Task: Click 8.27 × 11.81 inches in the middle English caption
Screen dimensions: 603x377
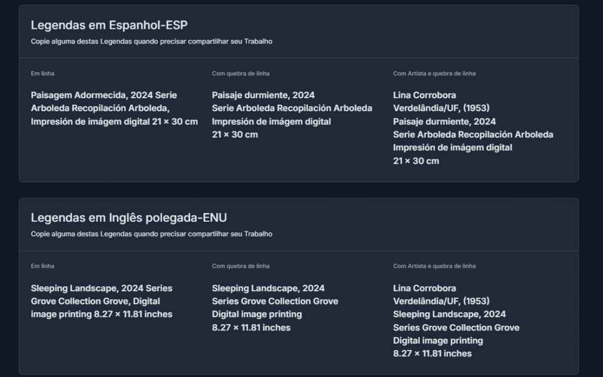Action: coord(251,328)
